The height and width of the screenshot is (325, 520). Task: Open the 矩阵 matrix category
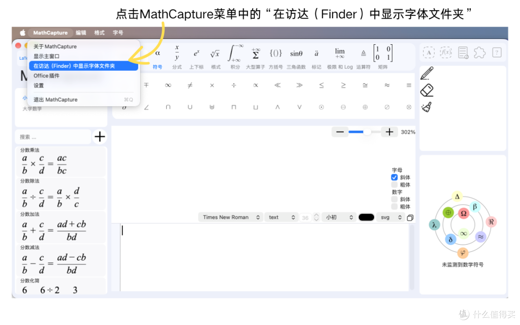click(x=383, y=57)
